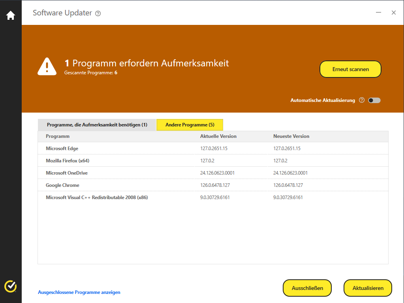Click the Neueste Version column header
This screenshot has width=404, height=303.
(x=291, y=136)
